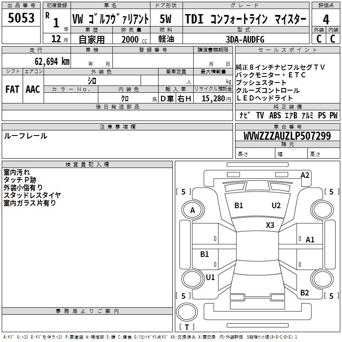Screen dimensions: 342x342
Task: Click the シロ exterior color value
Action: (92, 81)
